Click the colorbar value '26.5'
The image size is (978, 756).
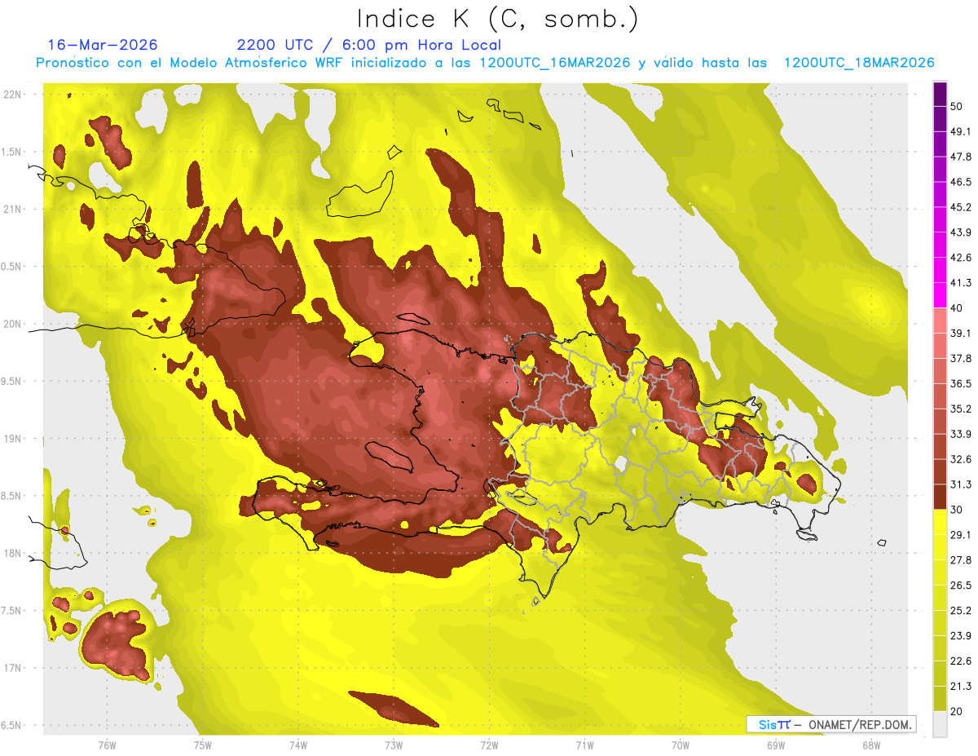(961, 586)
